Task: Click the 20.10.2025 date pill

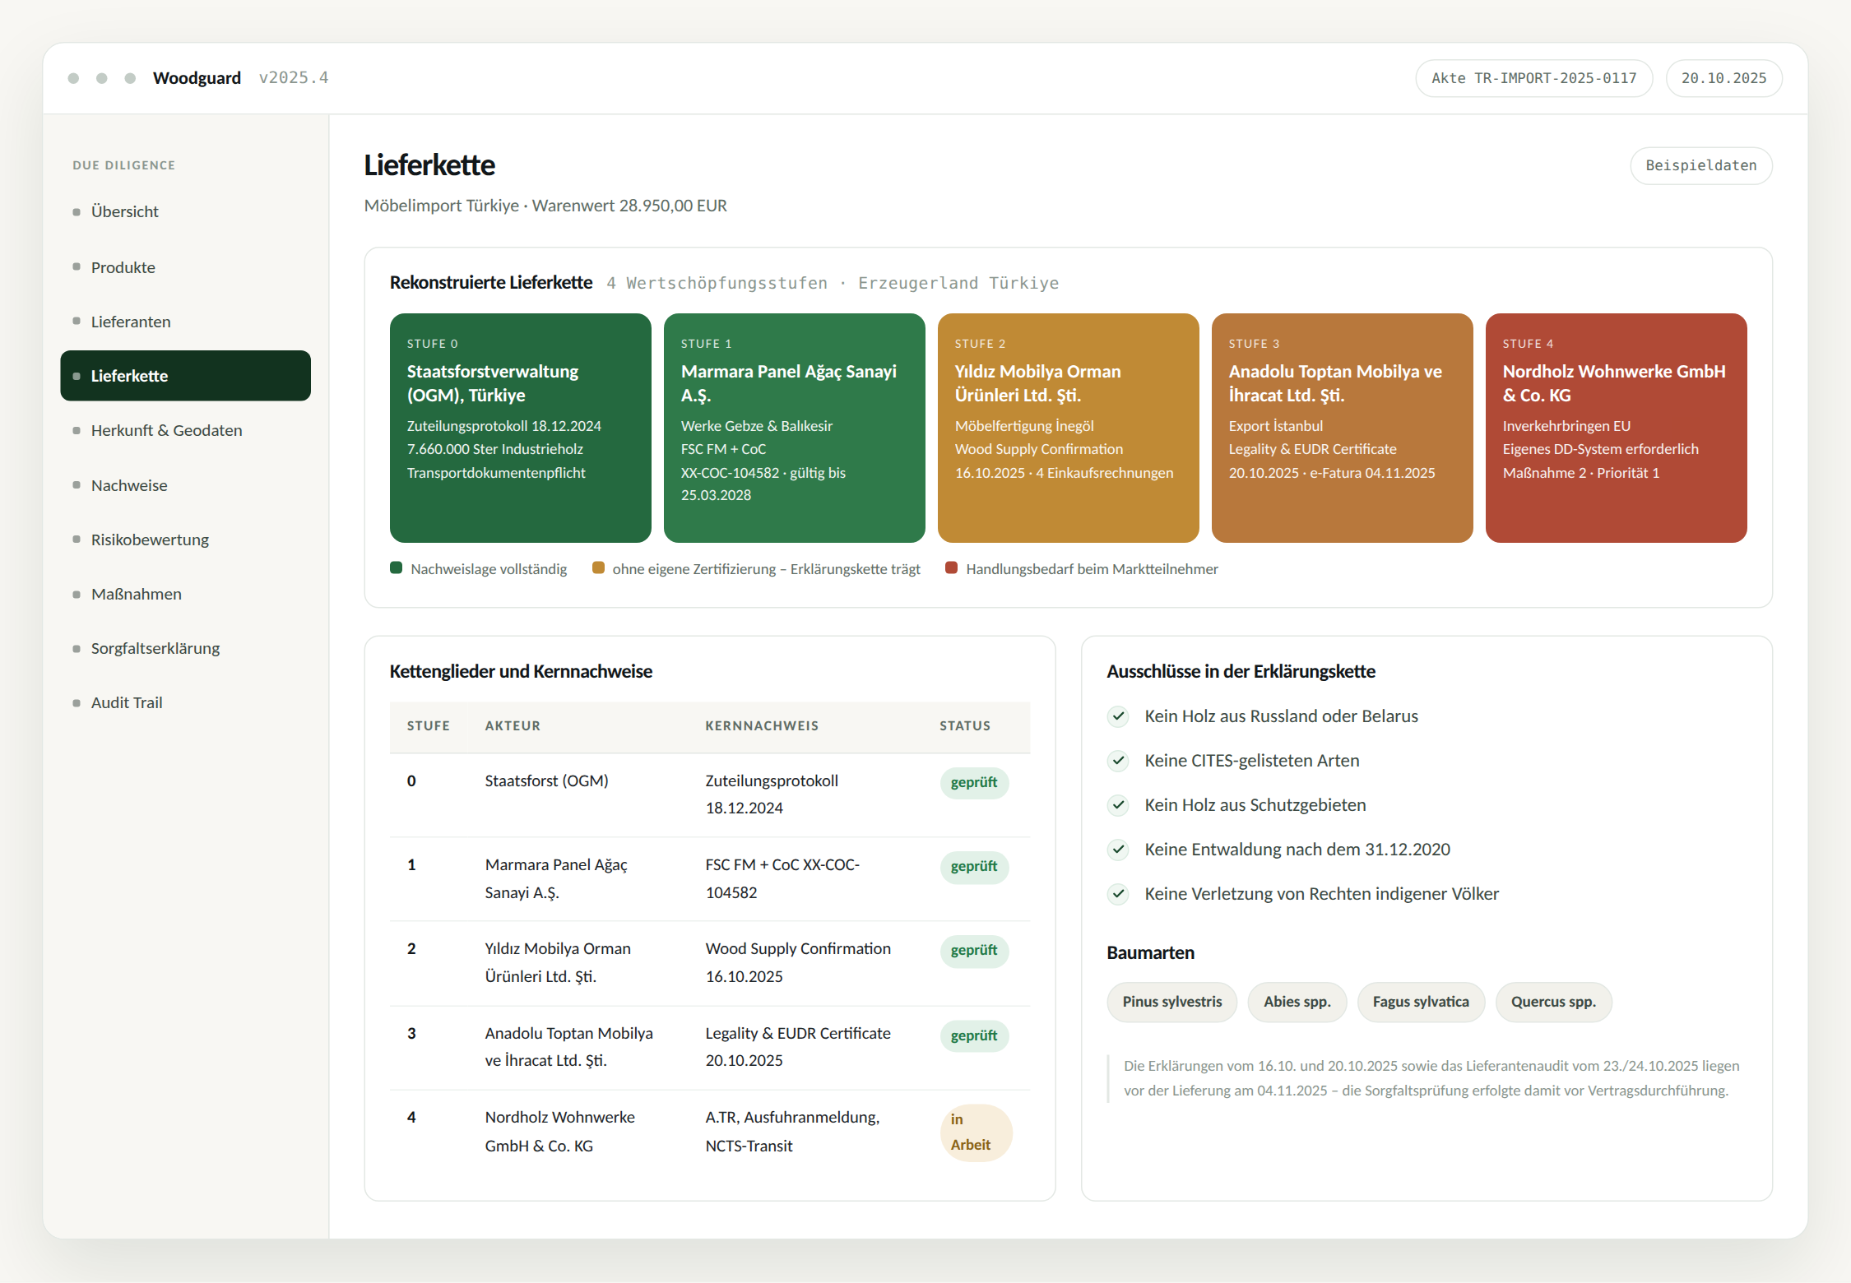Action: click(1723, 78)
